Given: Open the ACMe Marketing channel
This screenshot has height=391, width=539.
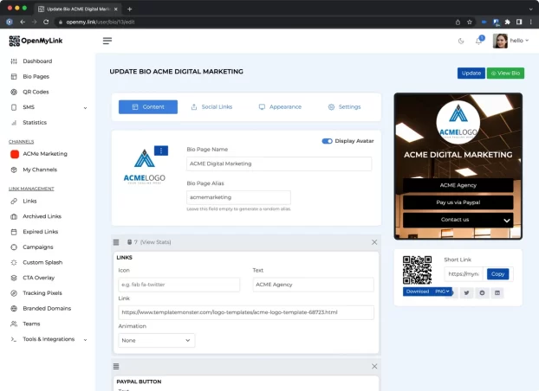Looking at the screenshot, I should [x=45, y=154].
